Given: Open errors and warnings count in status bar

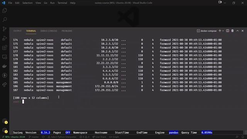Looking at the screenshot, I should point(85,137).
